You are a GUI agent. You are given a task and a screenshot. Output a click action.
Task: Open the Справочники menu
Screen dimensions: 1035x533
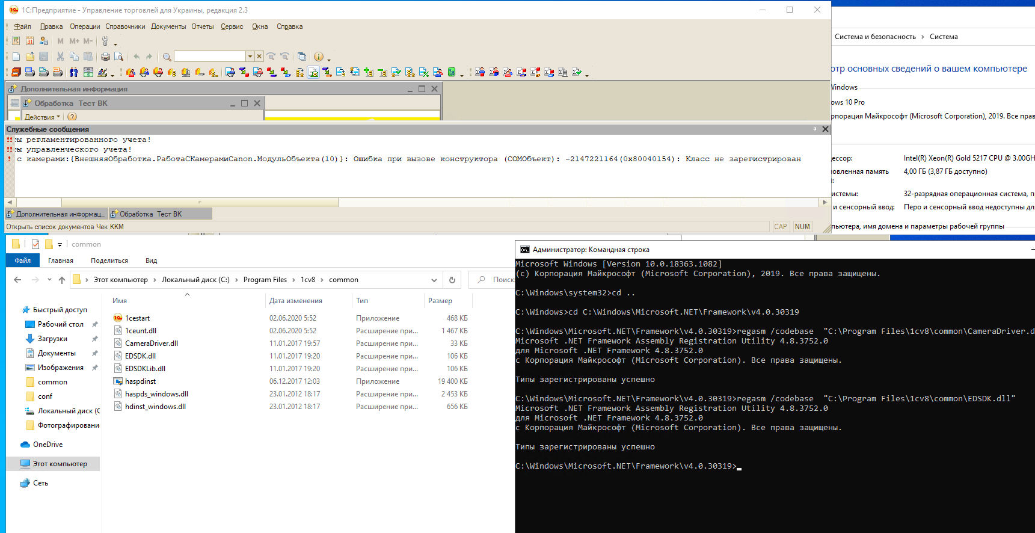point(125,26)
